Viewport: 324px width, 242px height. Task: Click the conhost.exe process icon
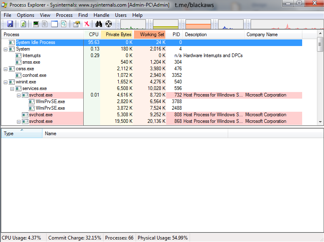[18, 75]
